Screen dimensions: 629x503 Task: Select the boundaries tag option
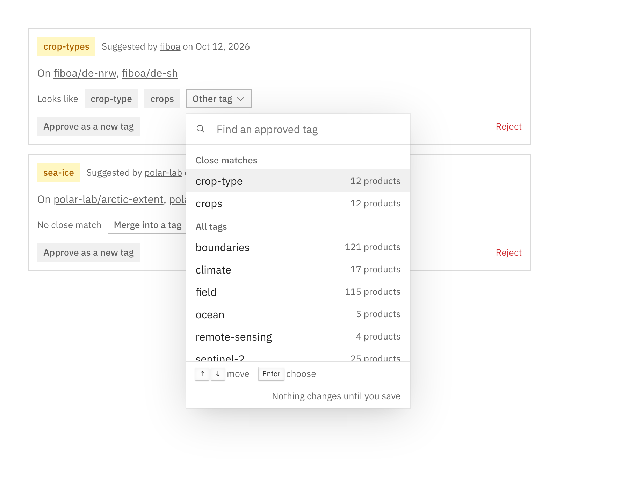pyautogui.click(x=298, y=247)
